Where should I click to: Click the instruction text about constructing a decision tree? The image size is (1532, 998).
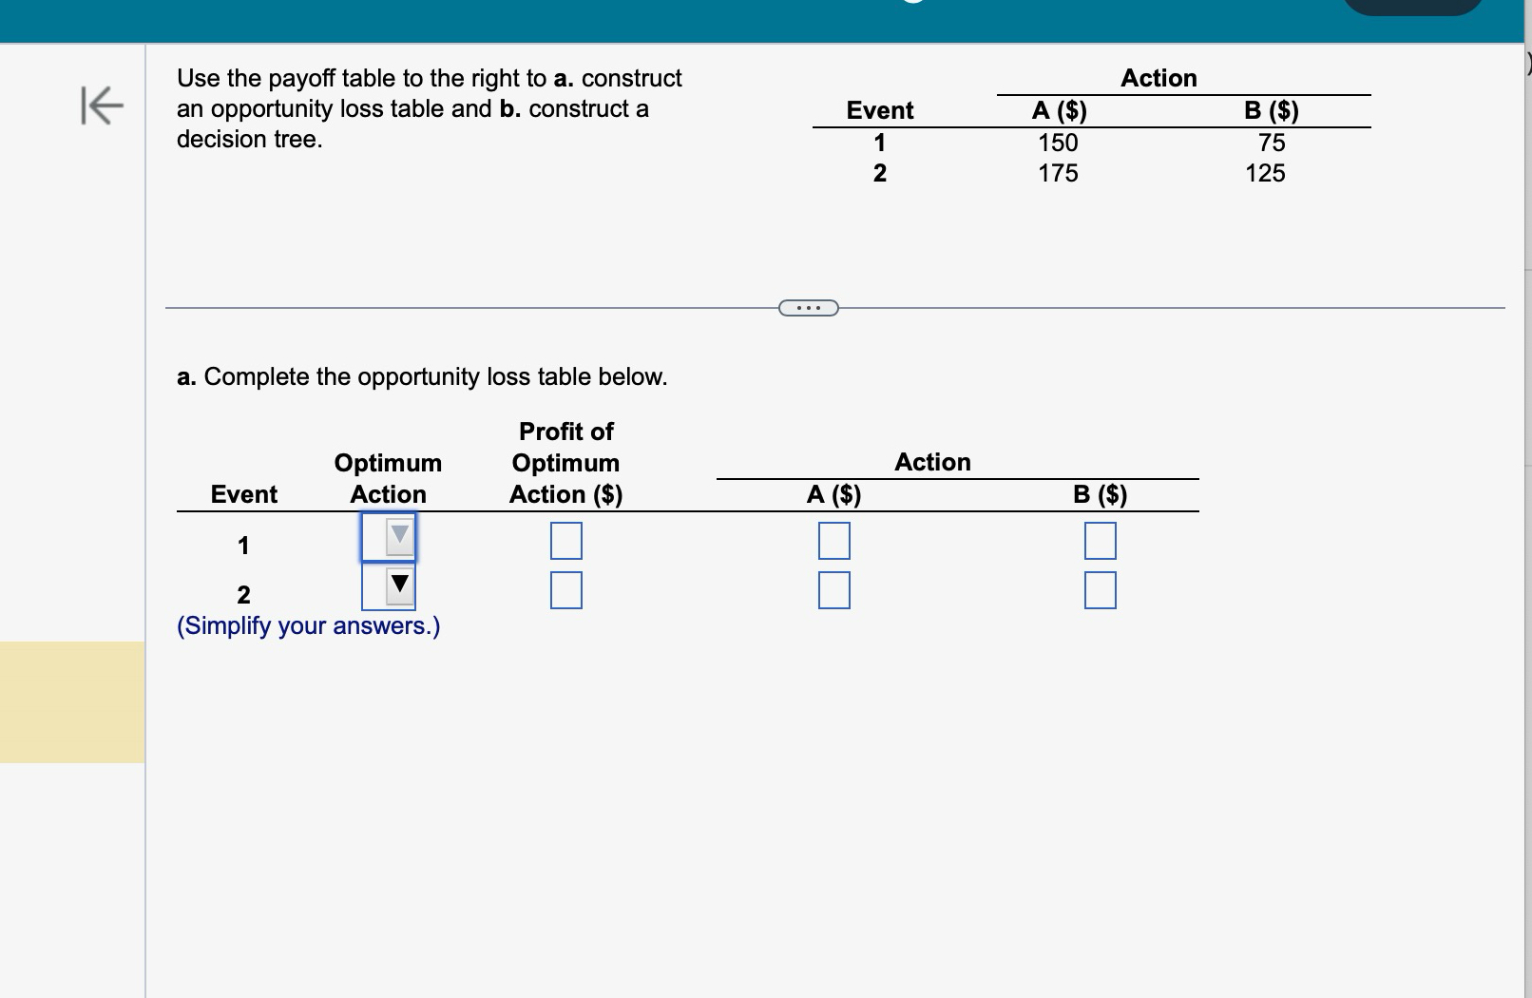click(428, 108)
